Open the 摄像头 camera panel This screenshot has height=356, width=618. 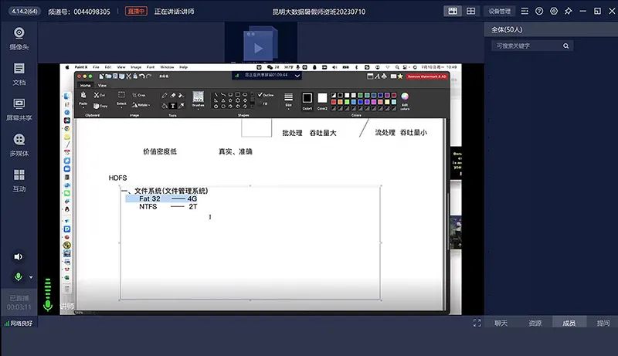(19, 39)
